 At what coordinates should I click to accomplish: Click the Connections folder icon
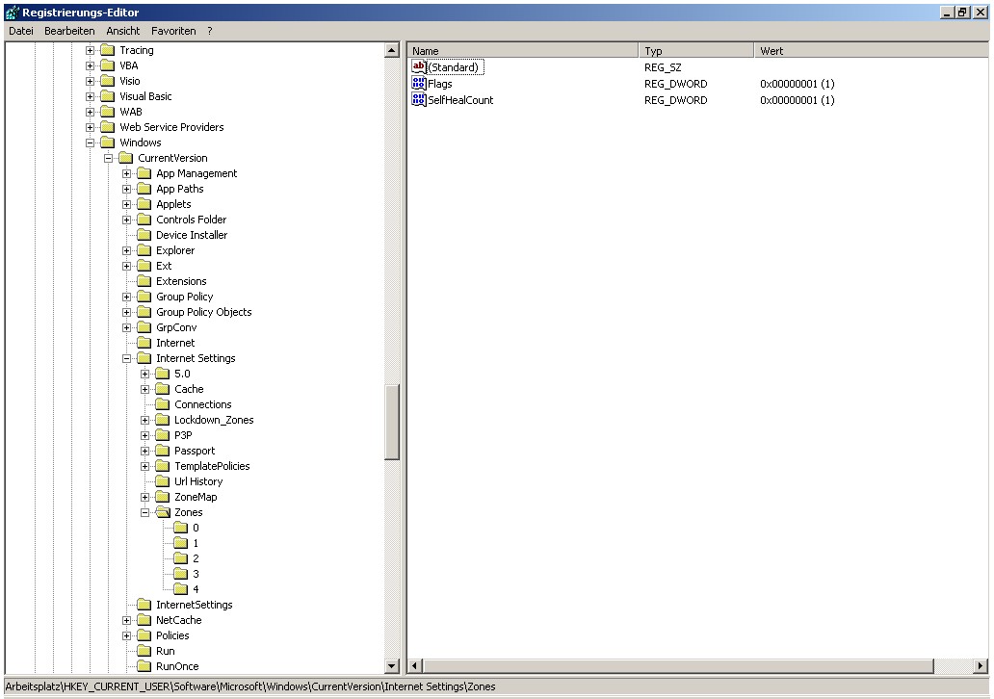pos(163,404)
